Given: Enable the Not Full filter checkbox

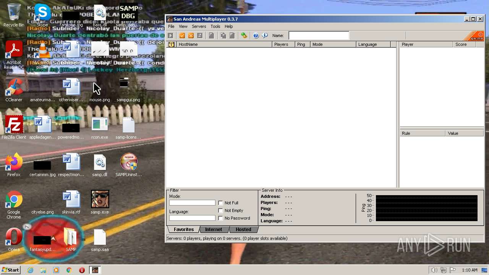Looking at the screenshot, I should [x=220, y=203].
